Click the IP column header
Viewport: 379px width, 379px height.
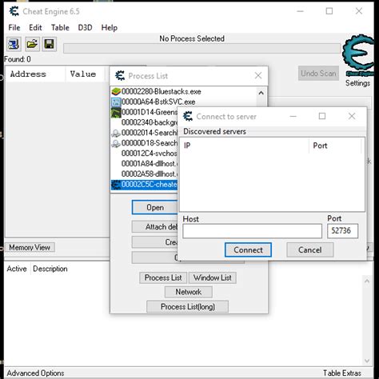click(245, 146)
